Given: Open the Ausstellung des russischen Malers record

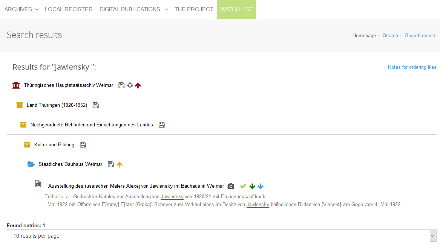Looking at the screenshot, I should coord(136,186).
